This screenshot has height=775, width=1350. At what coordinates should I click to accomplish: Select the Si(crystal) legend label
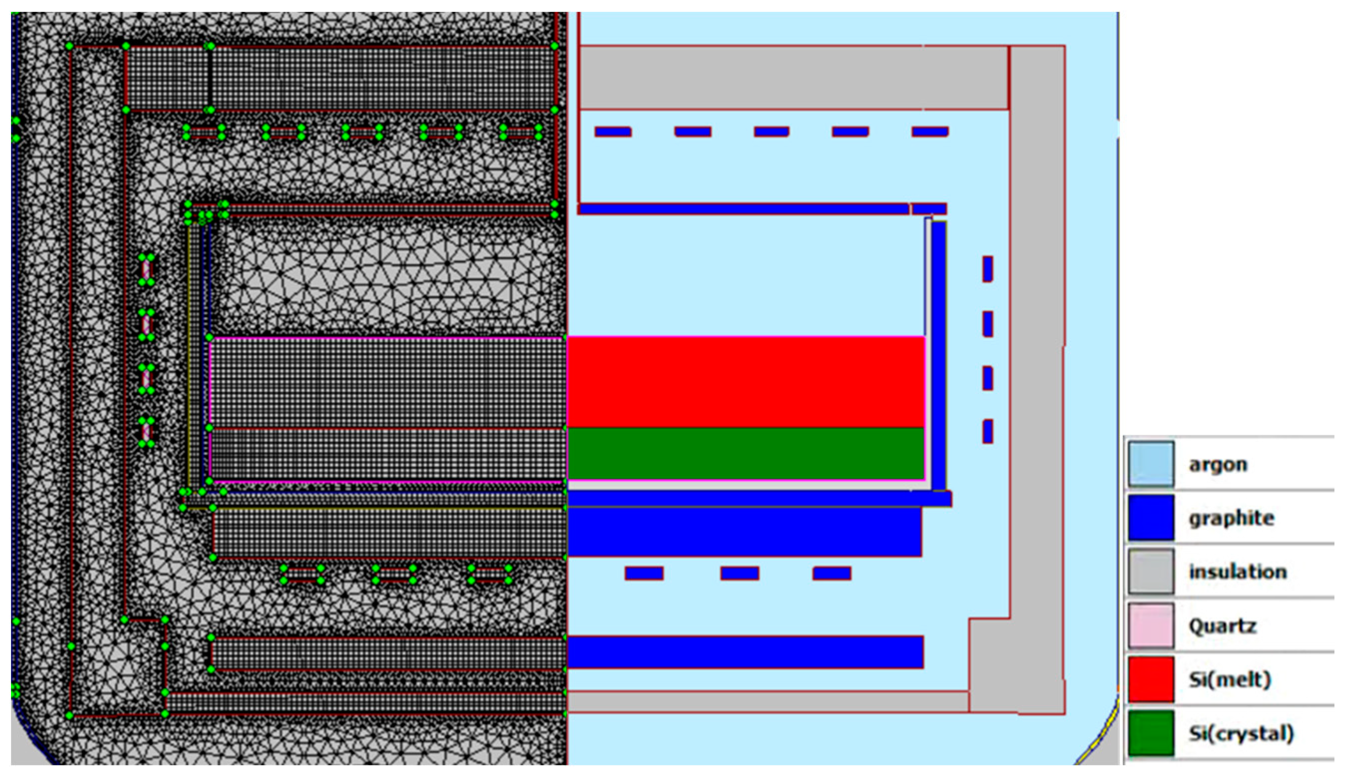1241,734
